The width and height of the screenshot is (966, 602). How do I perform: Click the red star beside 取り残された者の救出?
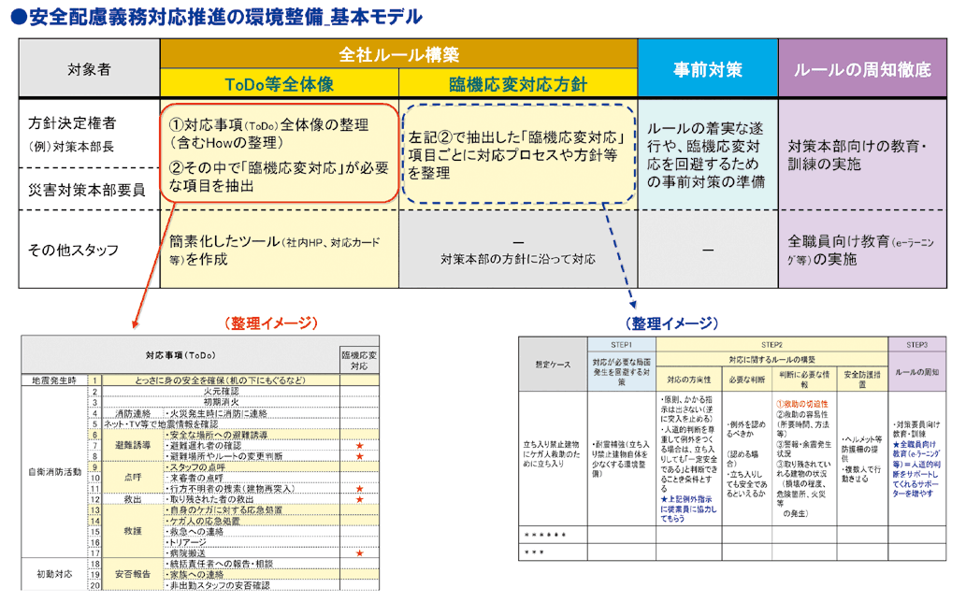359,499
